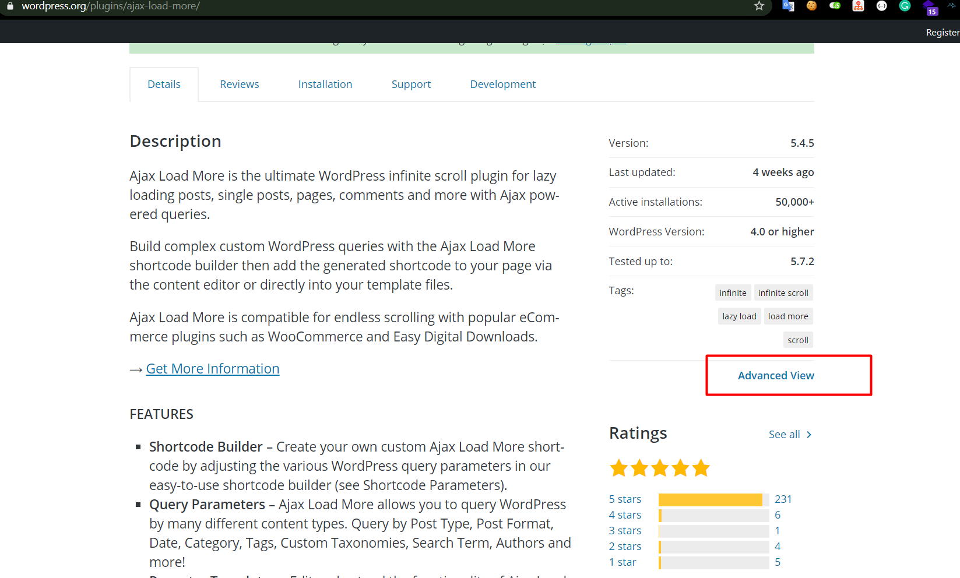The image size is (960, 578).
Task: Click the 6 four-star count
Action: click(x=778, y=515)
